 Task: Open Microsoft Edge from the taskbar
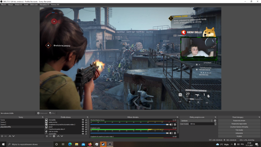click(x=70, y=144)
